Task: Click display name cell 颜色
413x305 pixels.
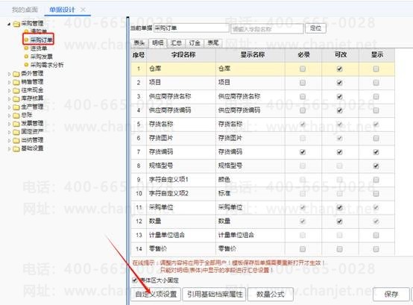Action: (250, 180)
